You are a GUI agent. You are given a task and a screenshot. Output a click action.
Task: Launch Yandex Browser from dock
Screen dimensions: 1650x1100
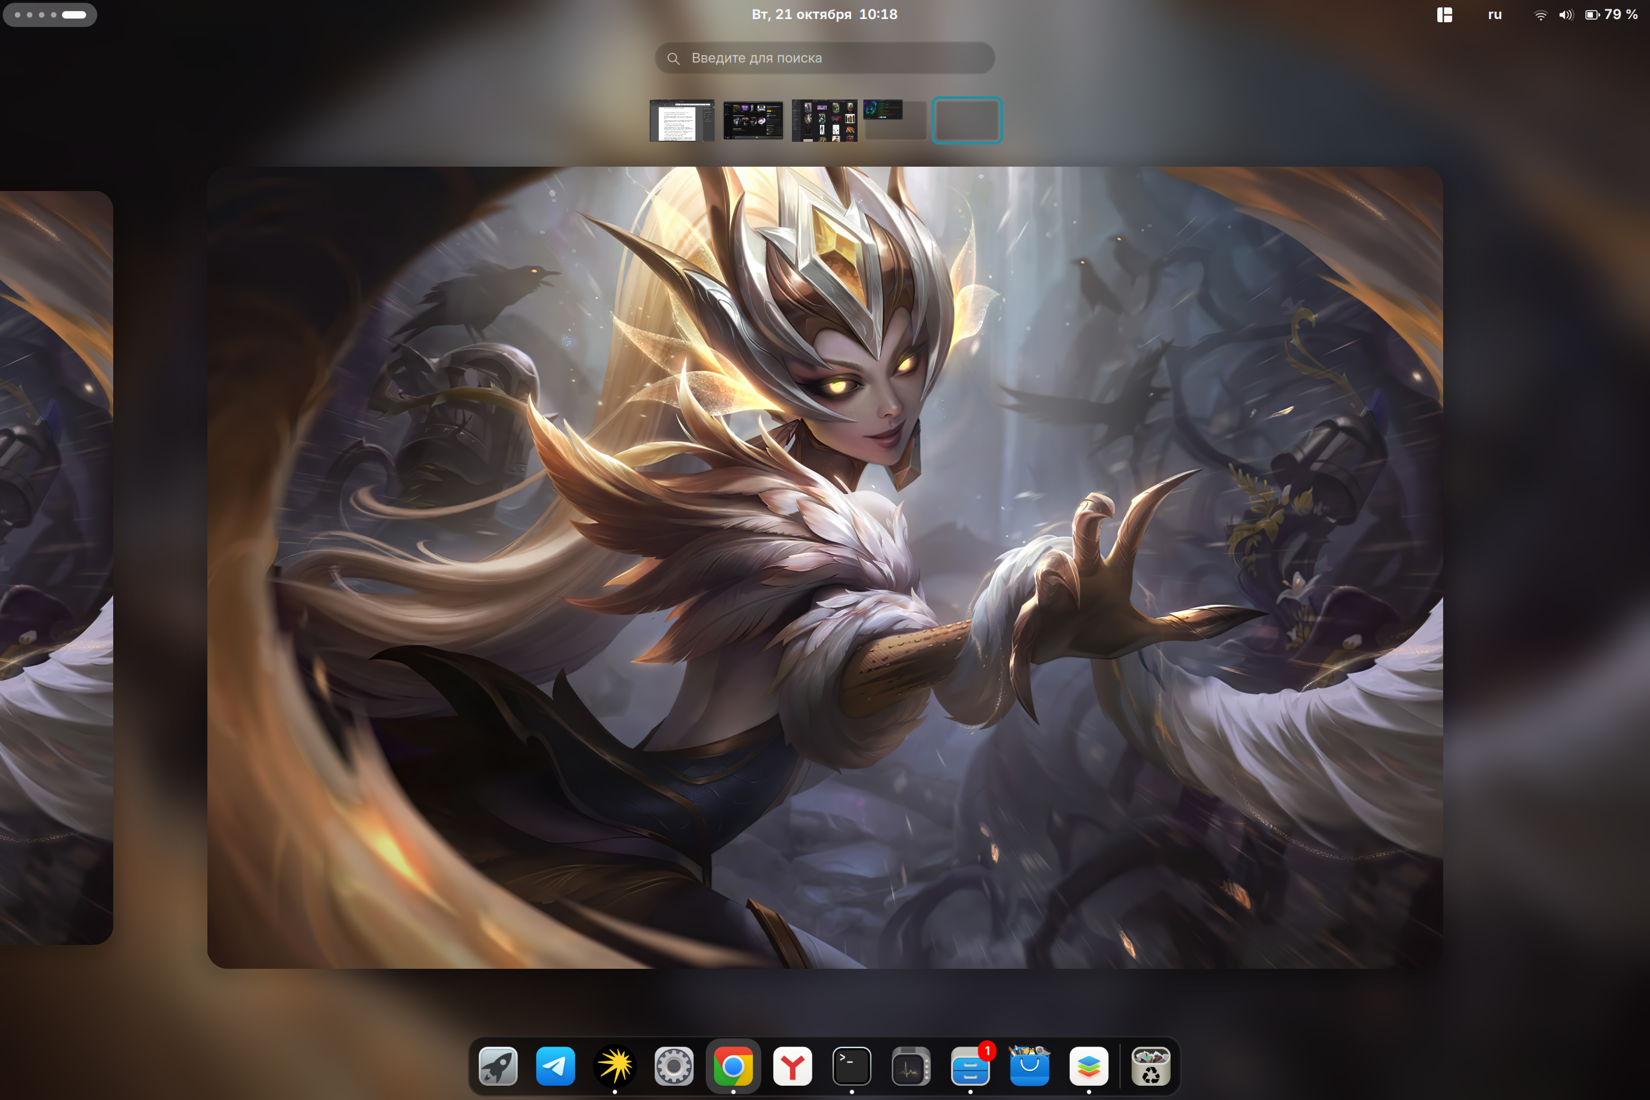pos(792,1066)
